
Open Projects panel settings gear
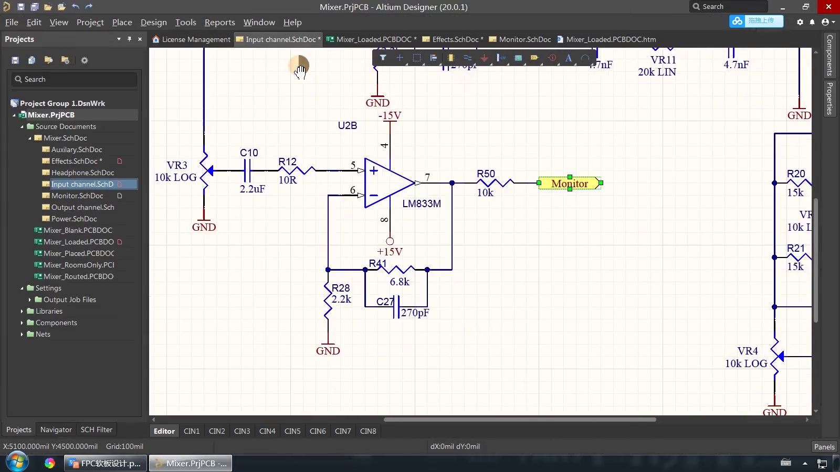tap(84, 60)
